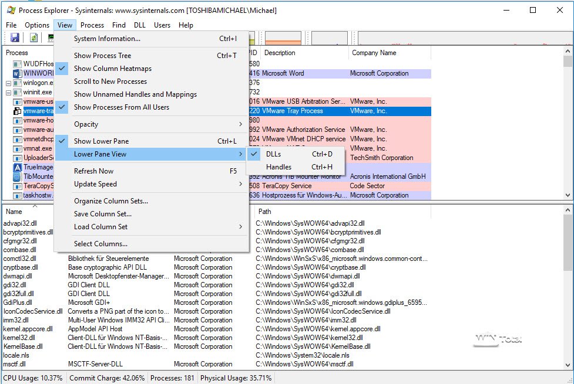Click the Acronis TrueImage process icon

click(17, 167)
